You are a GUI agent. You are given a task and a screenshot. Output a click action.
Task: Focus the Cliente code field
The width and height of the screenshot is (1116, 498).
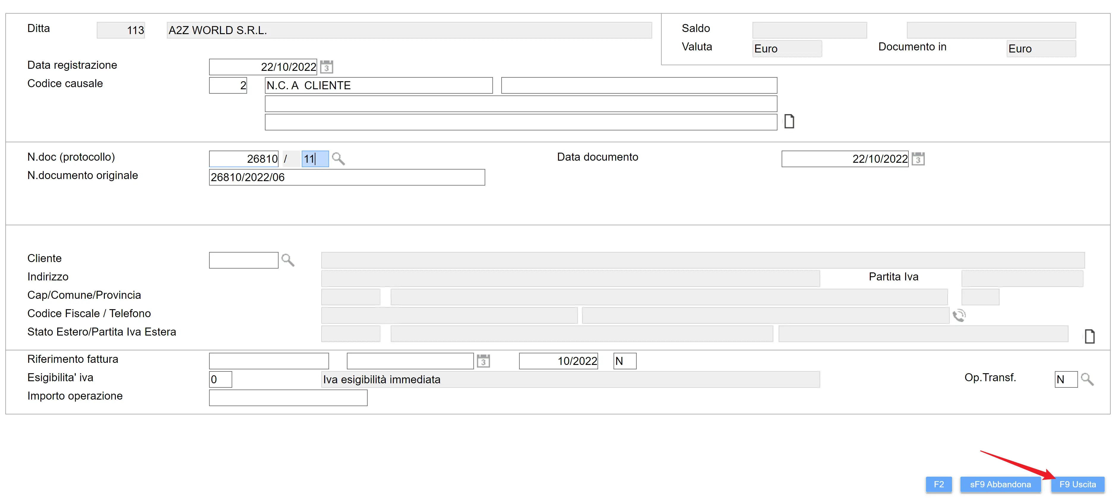(x=244, y=260)
